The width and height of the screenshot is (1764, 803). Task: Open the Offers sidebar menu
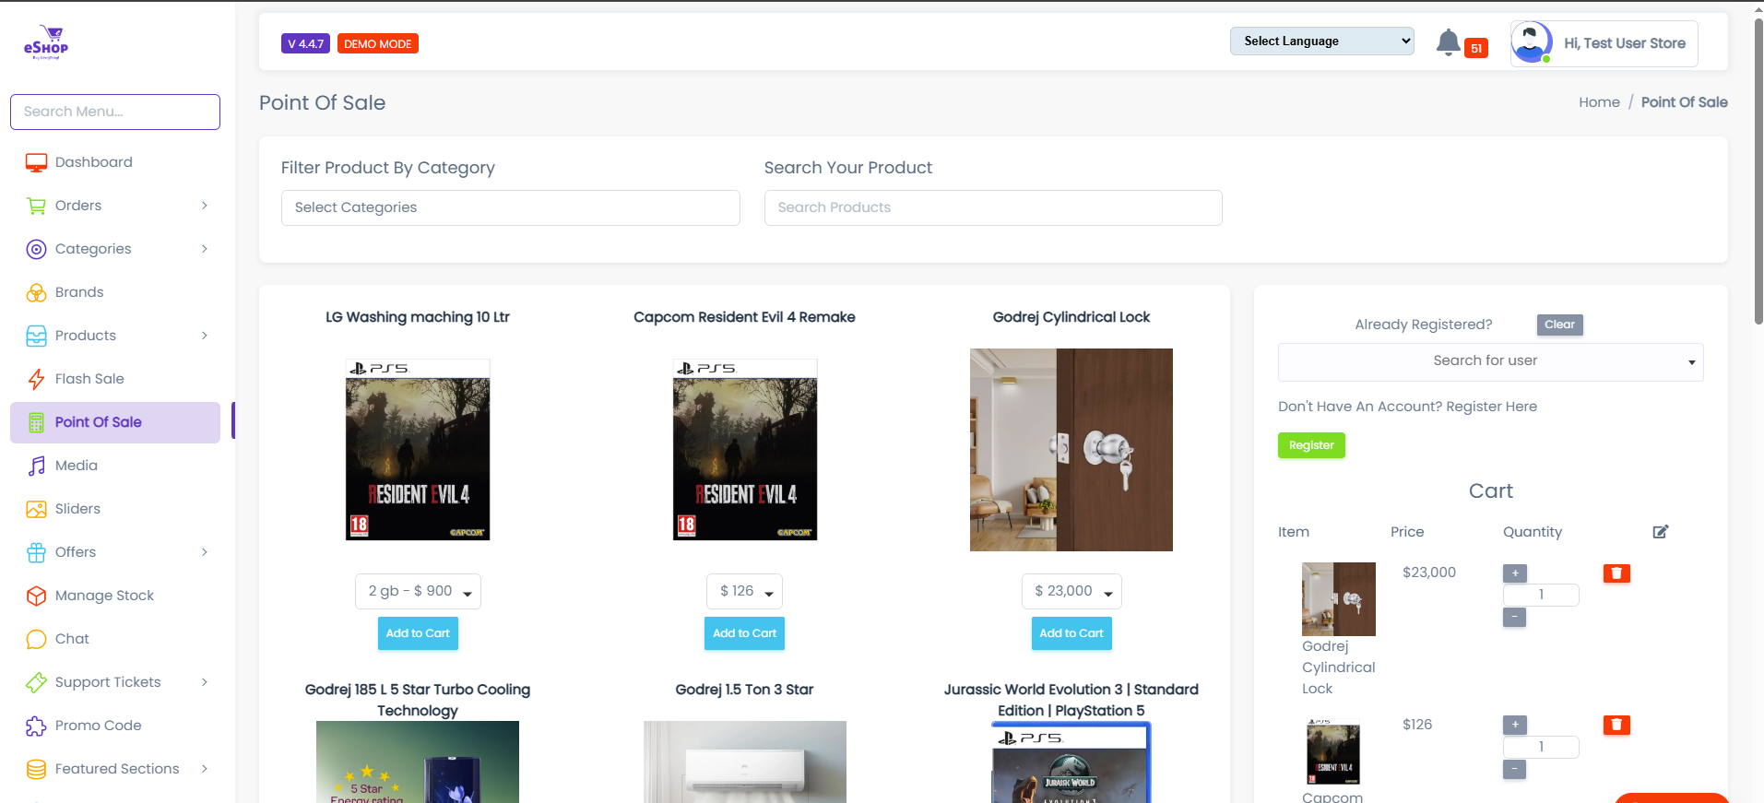tap(115, 552)
